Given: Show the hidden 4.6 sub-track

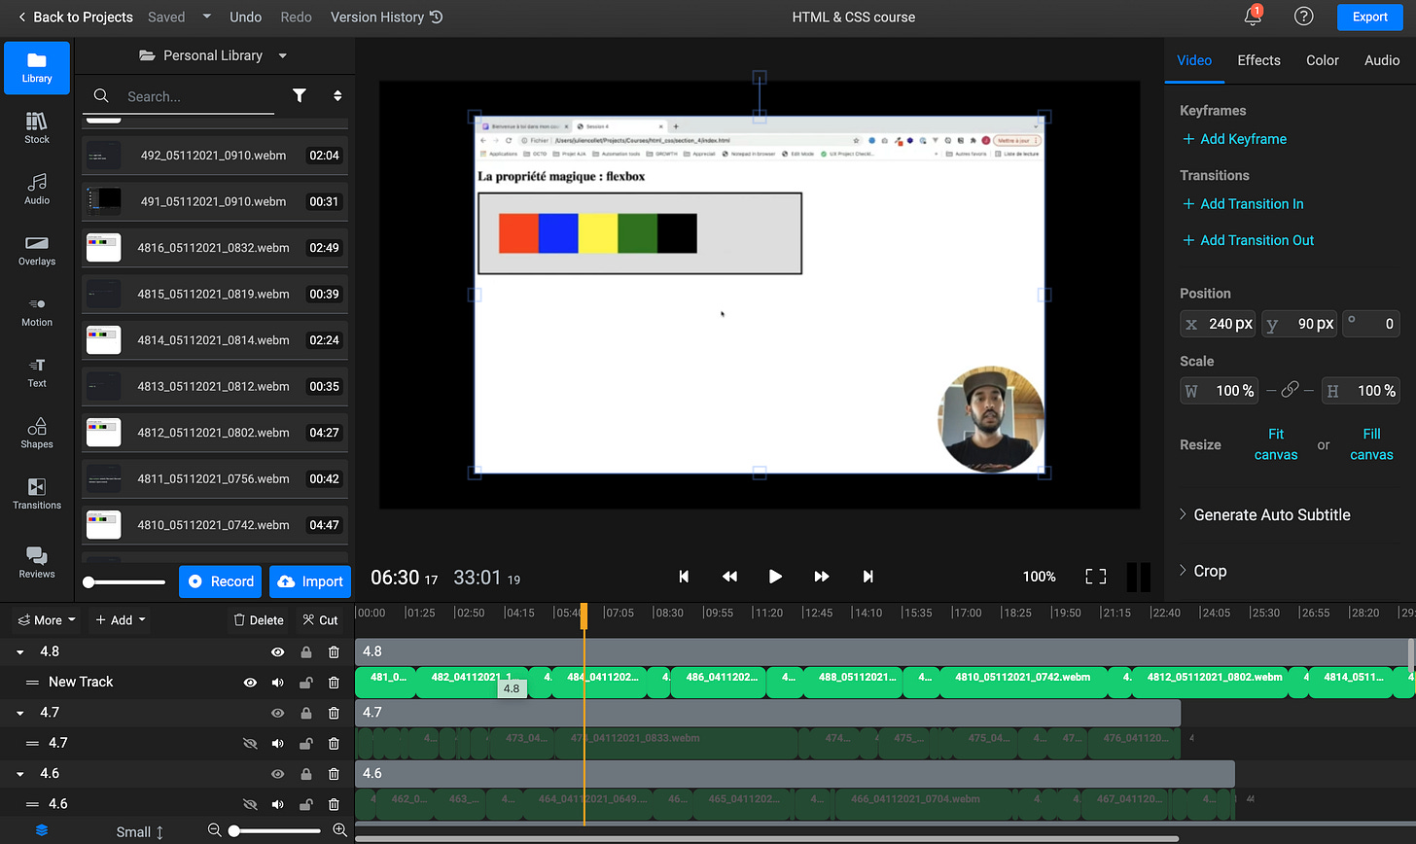Looking at the screenshot, I should pos(250,804).
